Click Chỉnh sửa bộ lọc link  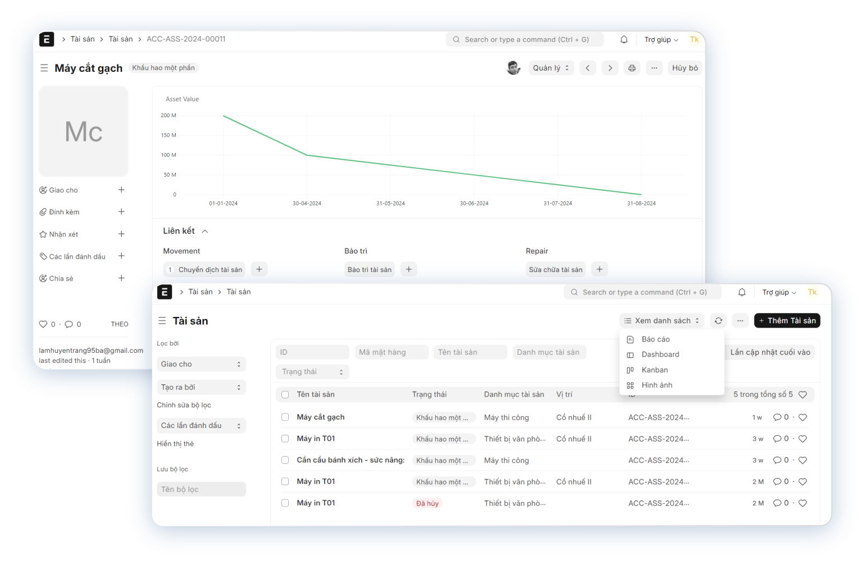coord(184,405)
